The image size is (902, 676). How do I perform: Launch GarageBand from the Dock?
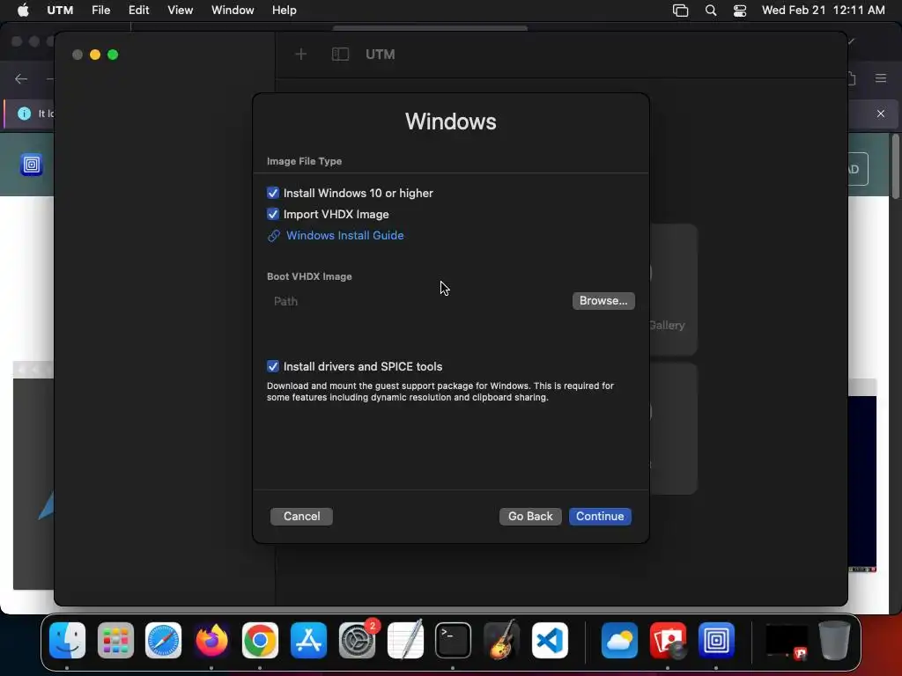[x=501, y=640]
